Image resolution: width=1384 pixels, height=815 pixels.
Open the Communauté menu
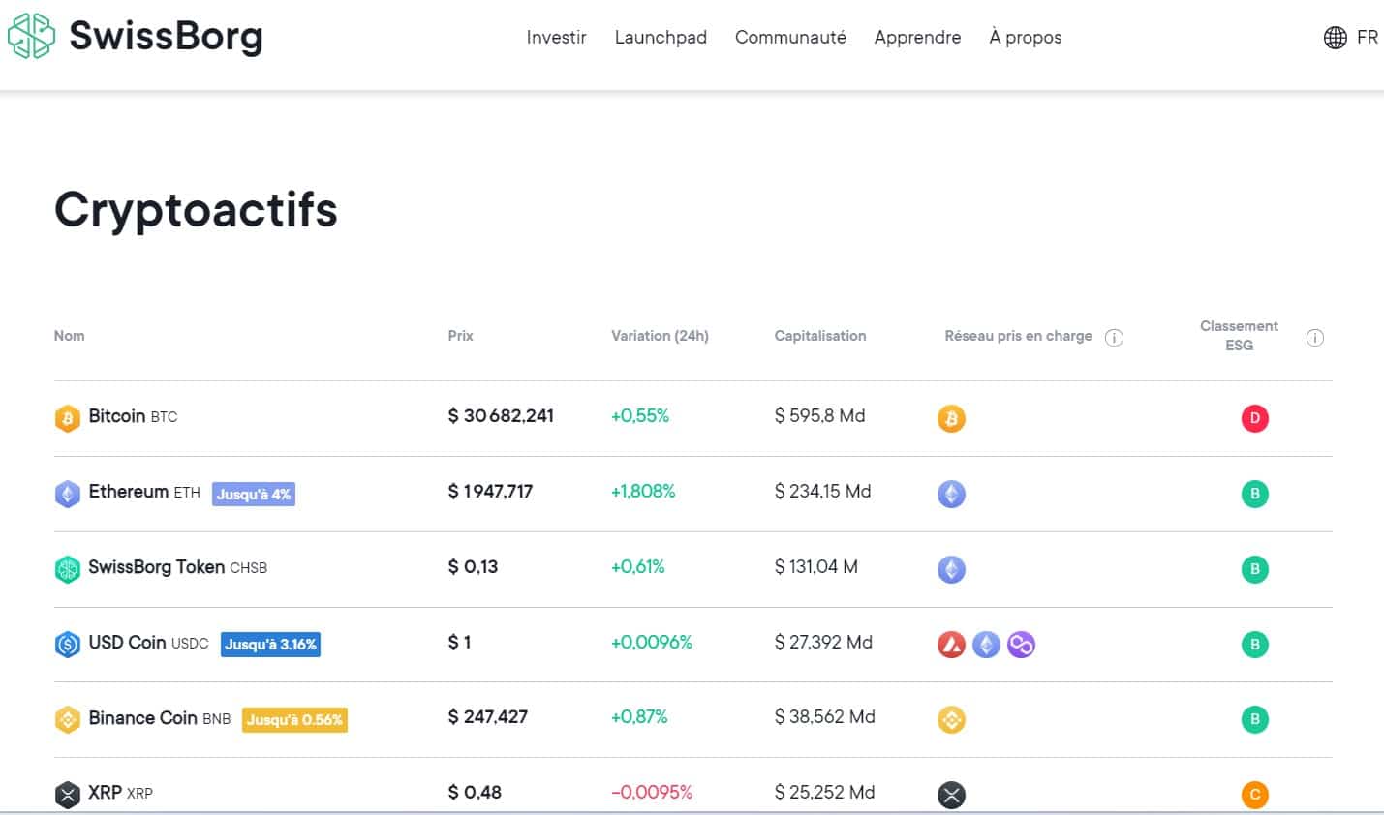[x=790, y=37]
